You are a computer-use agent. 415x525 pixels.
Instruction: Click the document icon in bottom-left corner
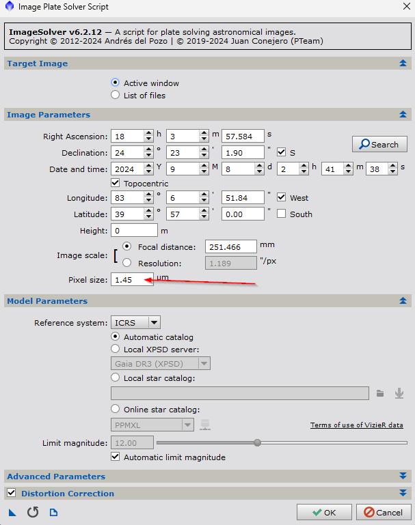pos(53,513)
